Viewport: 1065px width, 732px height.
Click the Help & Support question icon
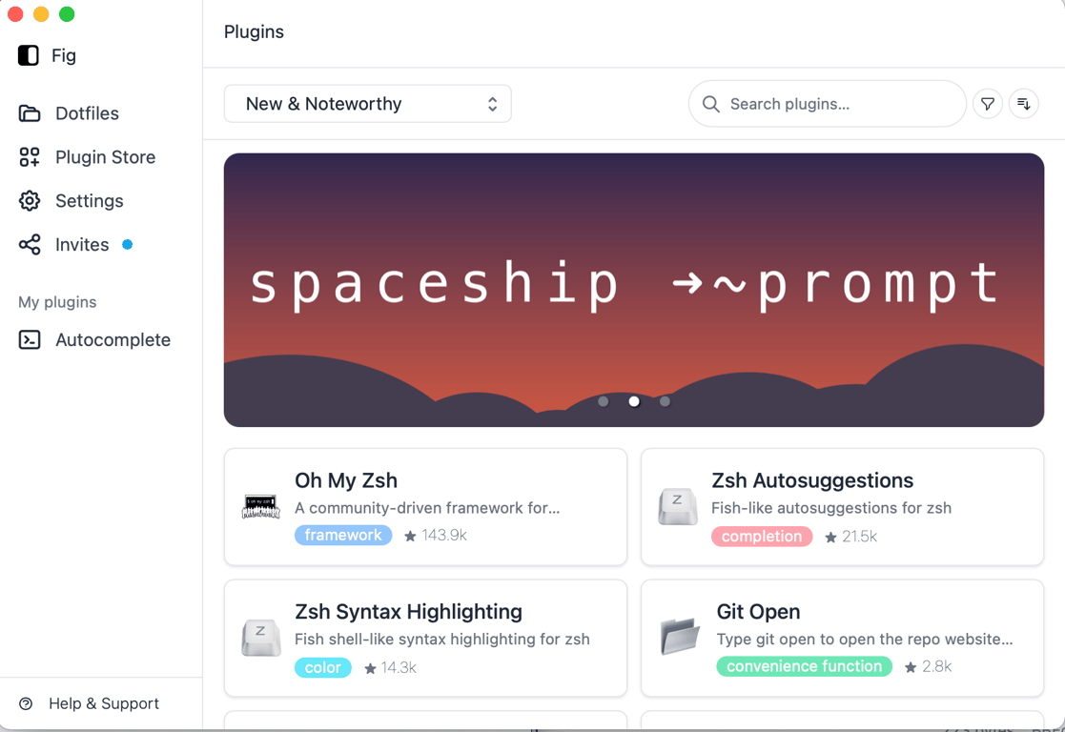point(26,703)
